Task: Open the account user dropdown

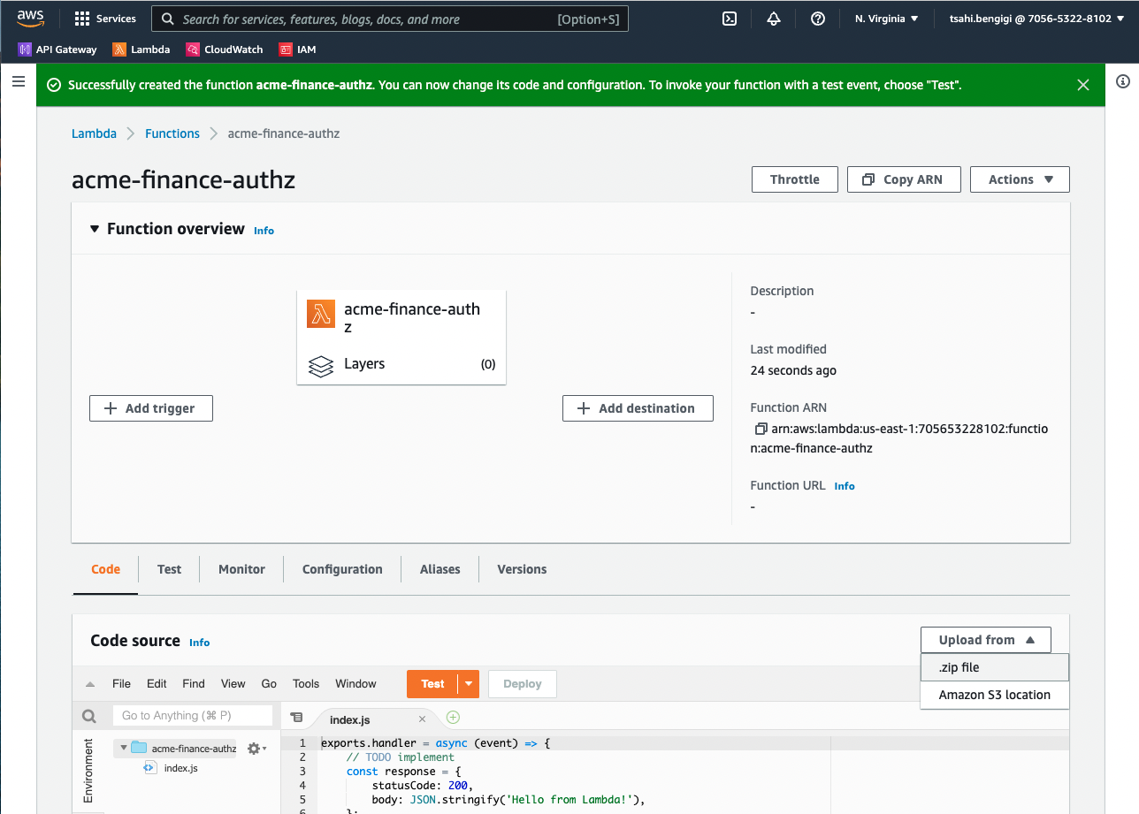Action: click(1036, 19)
